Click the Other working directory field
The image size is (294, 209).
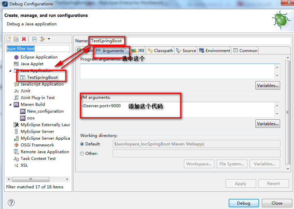(x=196, y=154)
